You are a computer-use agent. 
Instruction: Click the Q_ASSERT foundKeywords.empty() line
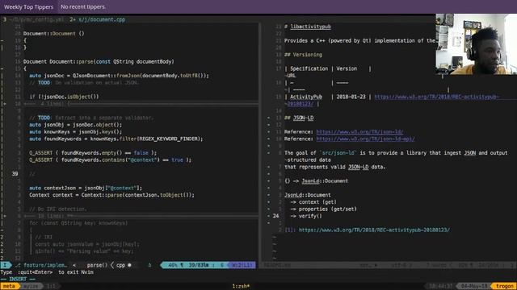(93, 153)
